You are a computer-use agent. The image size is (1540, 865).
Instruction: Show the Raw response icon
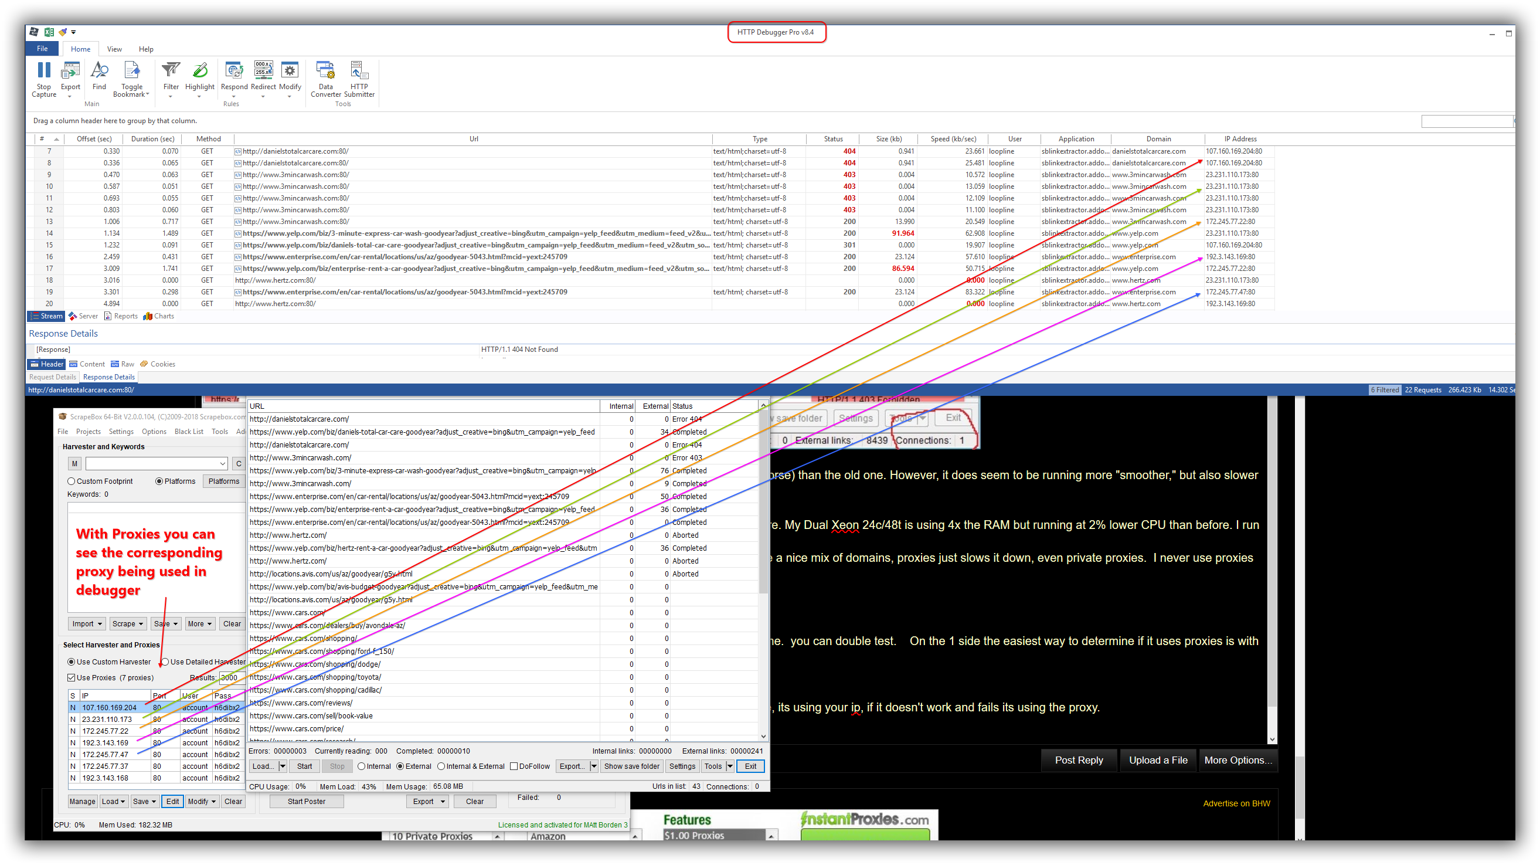point(115,364)
